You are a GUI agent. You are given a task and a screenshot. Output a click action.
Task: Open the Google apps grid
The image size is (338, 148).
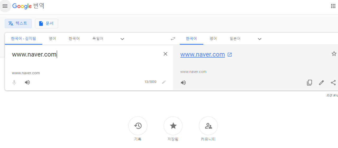[333, 6]
